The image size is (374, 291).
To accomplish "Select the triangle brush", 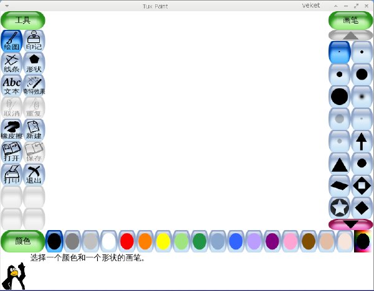I will coord(340,164).
